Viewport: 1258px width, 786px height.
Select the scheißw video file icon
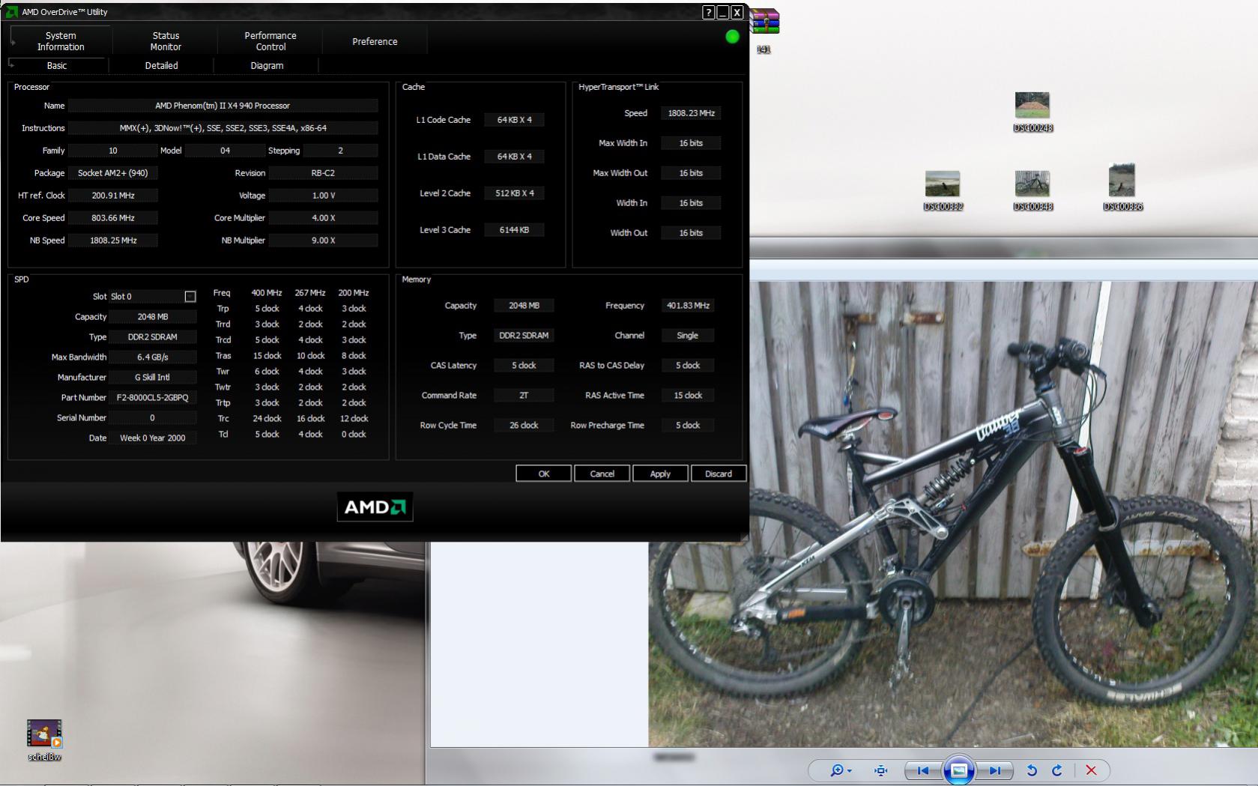pyautogui.click(x=44, y=740)
